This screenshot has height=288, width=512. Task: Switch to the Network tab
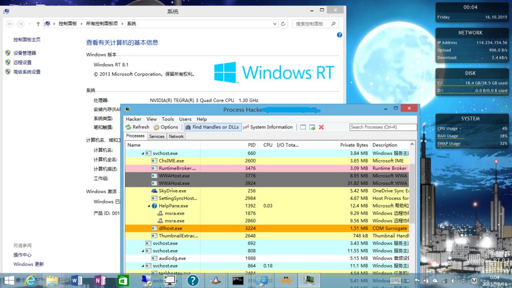pyautogui.click(x=176, y=136)
